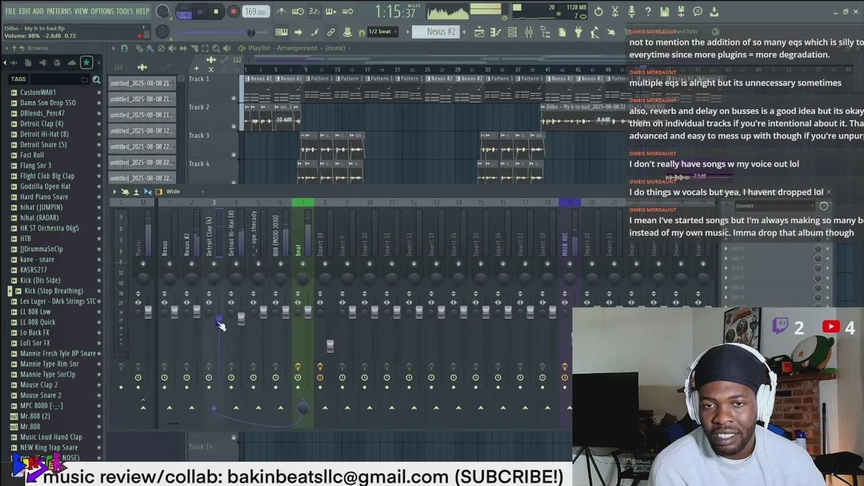Screen dimensions: 864x486
Task: Open the mixer view icon
Action: (x=529, y=32)
